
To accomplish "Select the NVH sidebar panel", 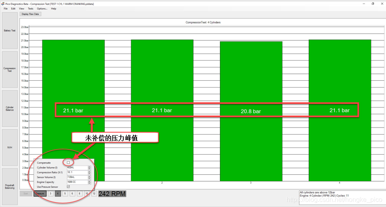I will (x=10, y=147).
